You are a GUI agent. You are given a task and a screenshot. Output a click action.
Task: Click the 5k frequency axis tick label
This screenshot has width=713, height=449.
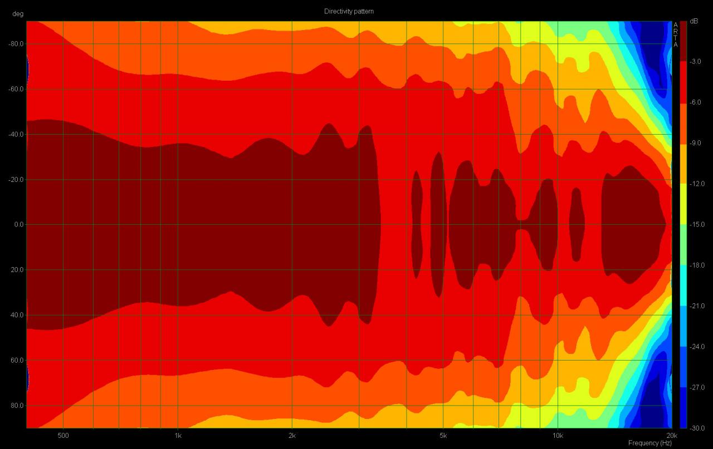pos(443,435)
